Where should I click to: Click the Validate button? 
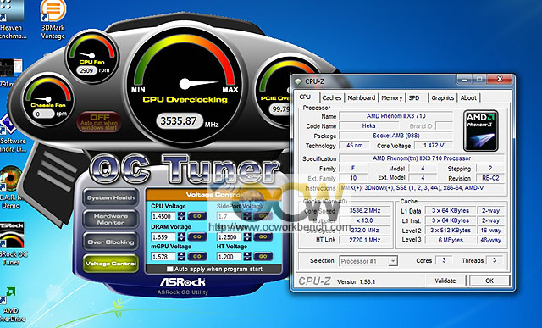445,281
